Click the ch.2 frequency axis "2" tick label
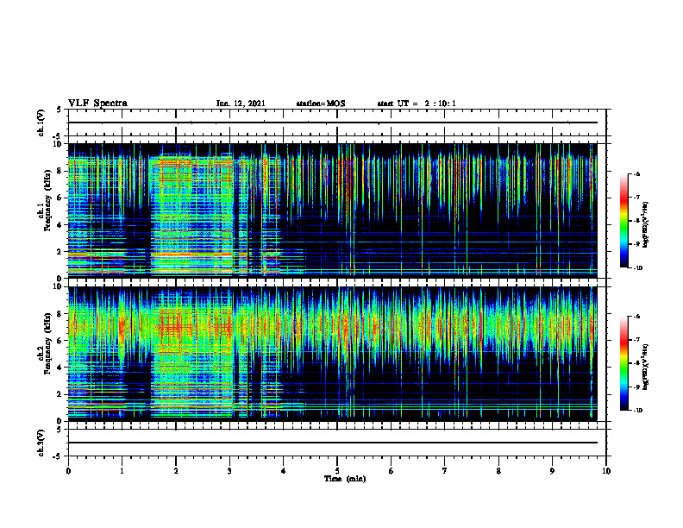 (x=60, y=394)
